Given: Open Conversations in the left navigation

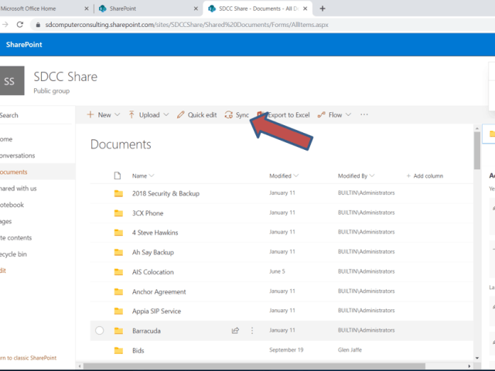Looking at the screenshot, I should tap(17, 155).
